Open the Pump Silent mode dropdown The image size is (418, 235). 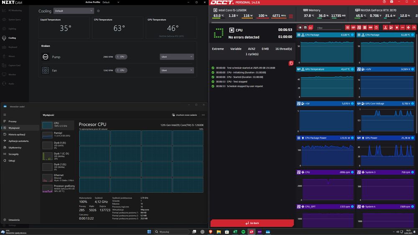(x=177, y=57)
